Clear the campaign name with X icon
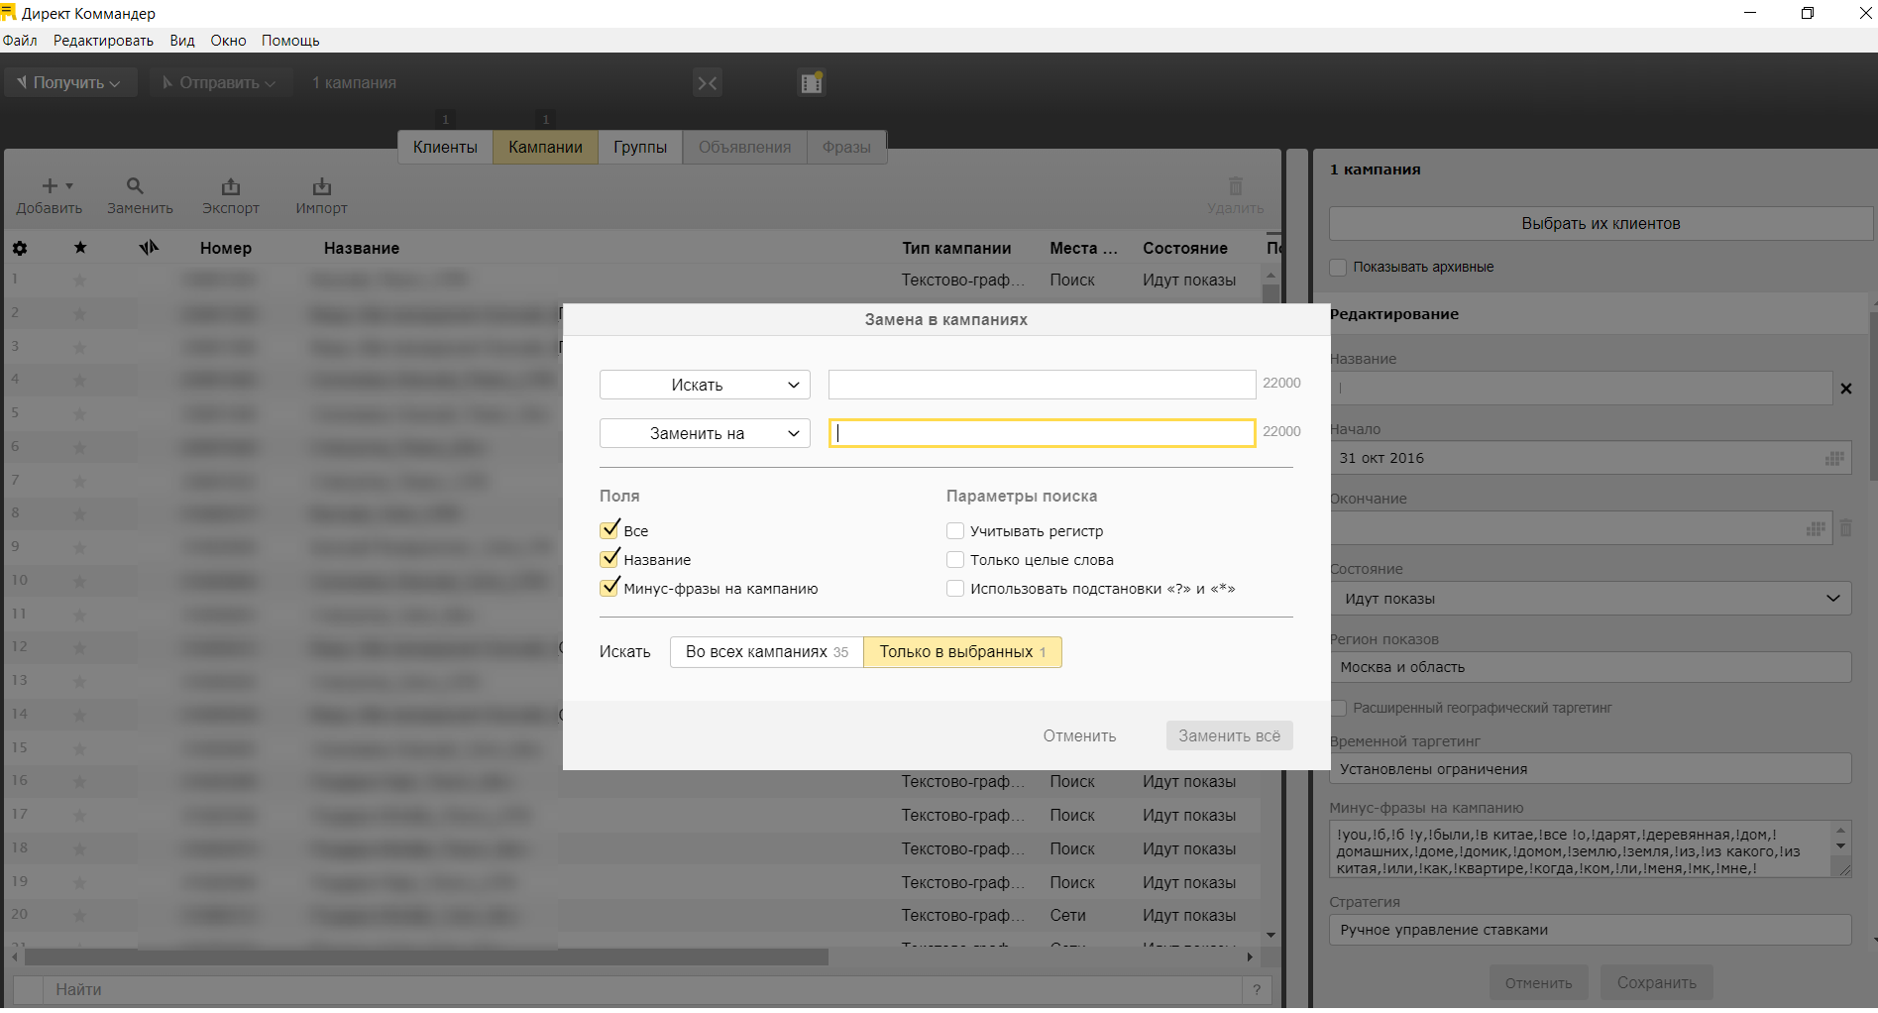This screenshot has width=1878, height=1013. tap(1845, 389)
